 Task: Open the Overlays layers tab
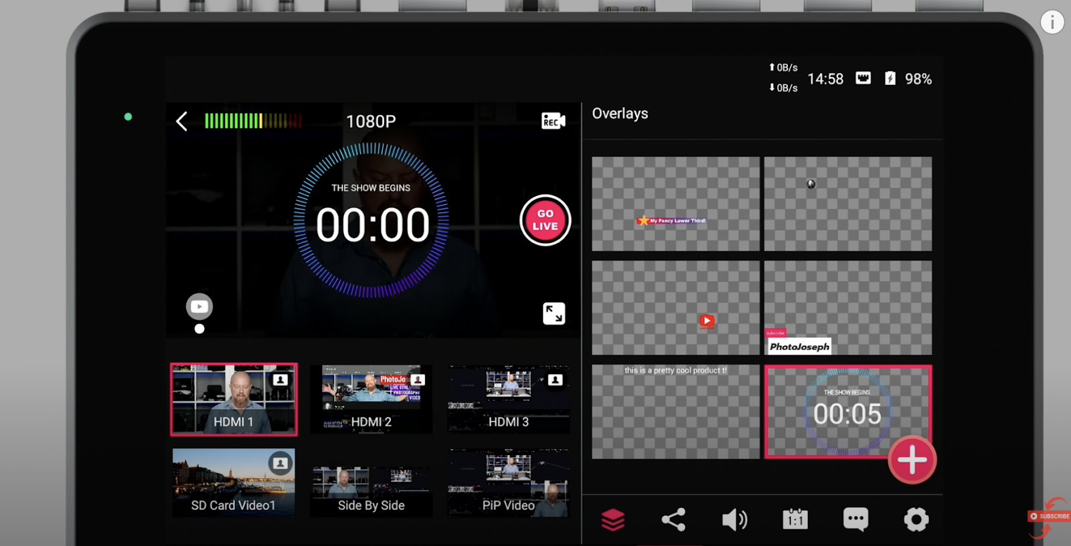coord(612,519)
